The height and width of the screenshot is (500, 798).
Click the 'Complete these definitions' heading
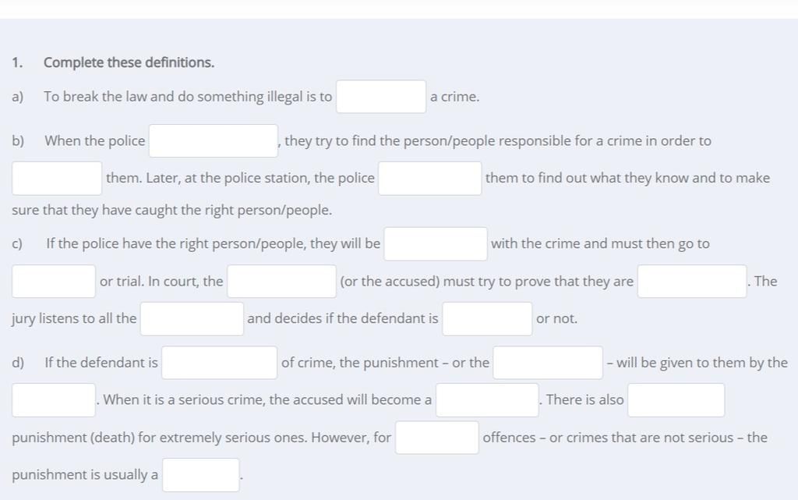pos(129,62)
